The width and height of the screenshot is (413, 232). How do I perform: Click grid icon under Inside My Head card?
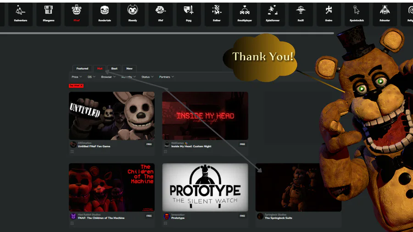tap(165, 151)
